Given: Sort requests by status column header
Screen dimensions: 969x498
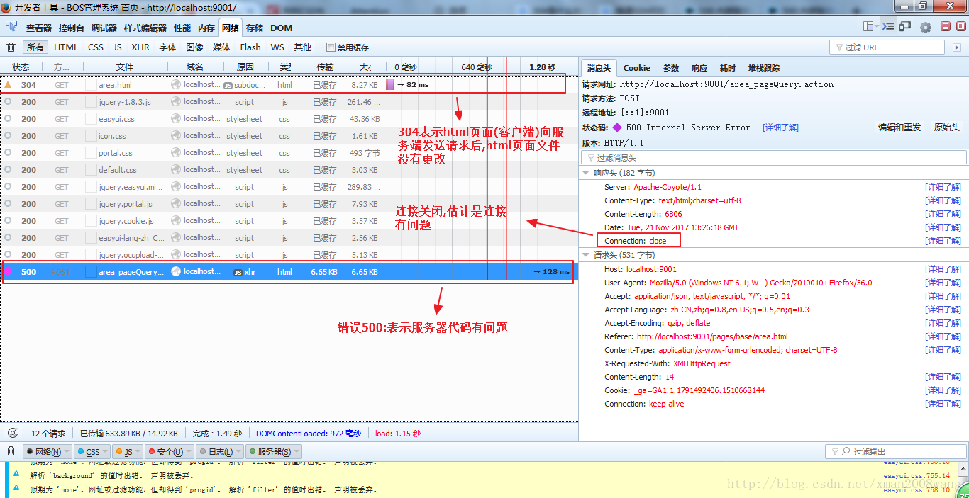Looking at the screenshot, I should [x=21, y=67].
